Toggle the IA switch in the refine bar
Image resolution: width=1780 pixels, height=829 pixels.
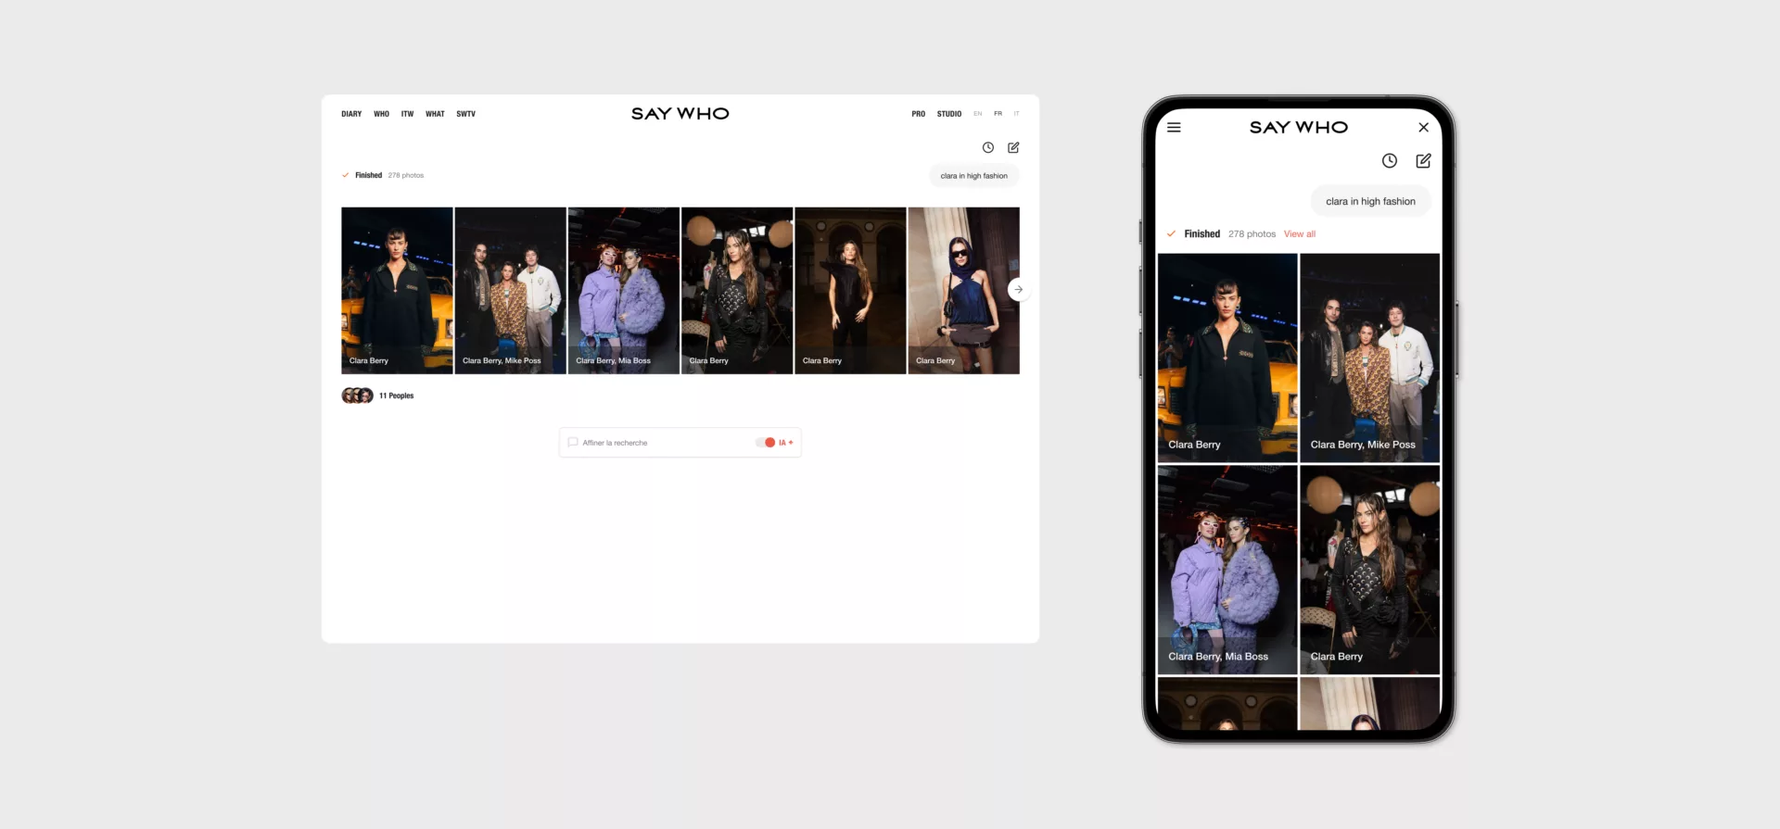[x=766, y=443]
